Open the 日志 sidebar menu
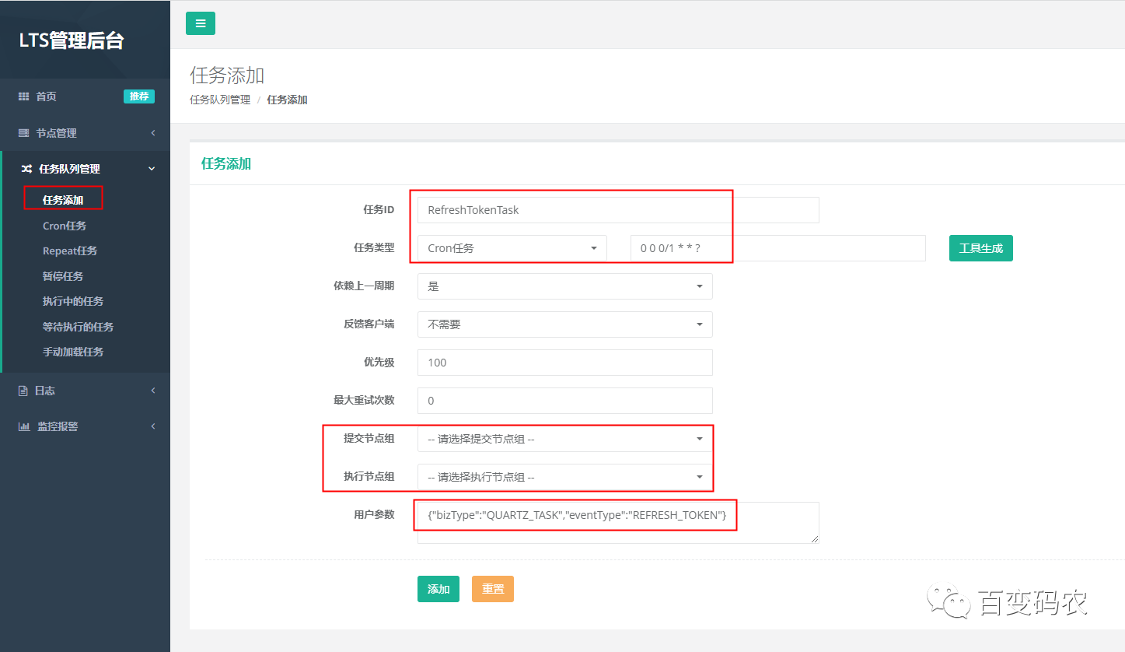Viewport: 1125px width, 652px height. tap(45, 391)
